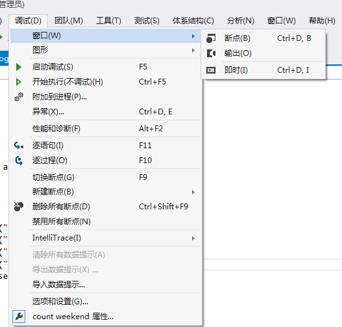Choose 删除所有断点(D) menu entry
342x327 pixels.
(x=105, y=207)
